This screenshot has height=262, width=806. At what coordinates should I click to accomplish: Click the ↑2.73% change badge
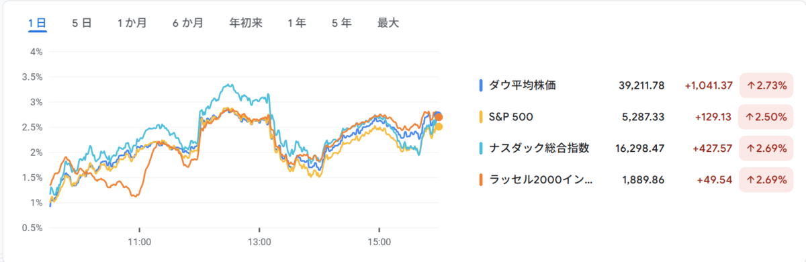point(766,85)
